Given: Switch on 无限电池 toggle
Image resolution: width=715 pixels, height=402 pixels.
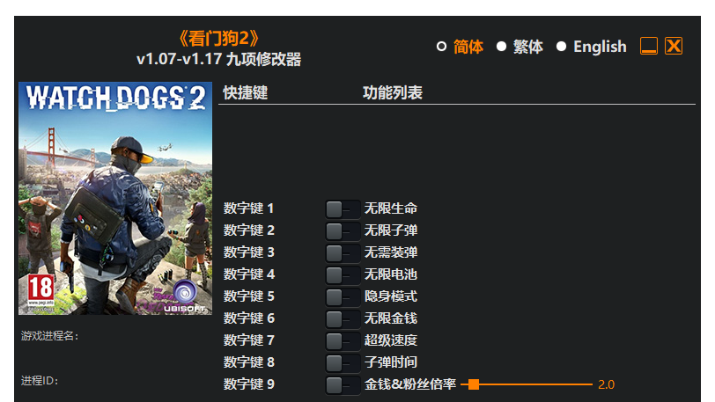Looking at the screenshot, I should [x=343, y=274].
